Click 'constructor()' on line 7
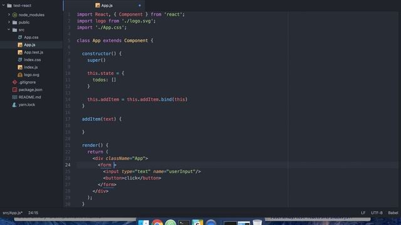The image size is (401, 225). coord(99,54)
